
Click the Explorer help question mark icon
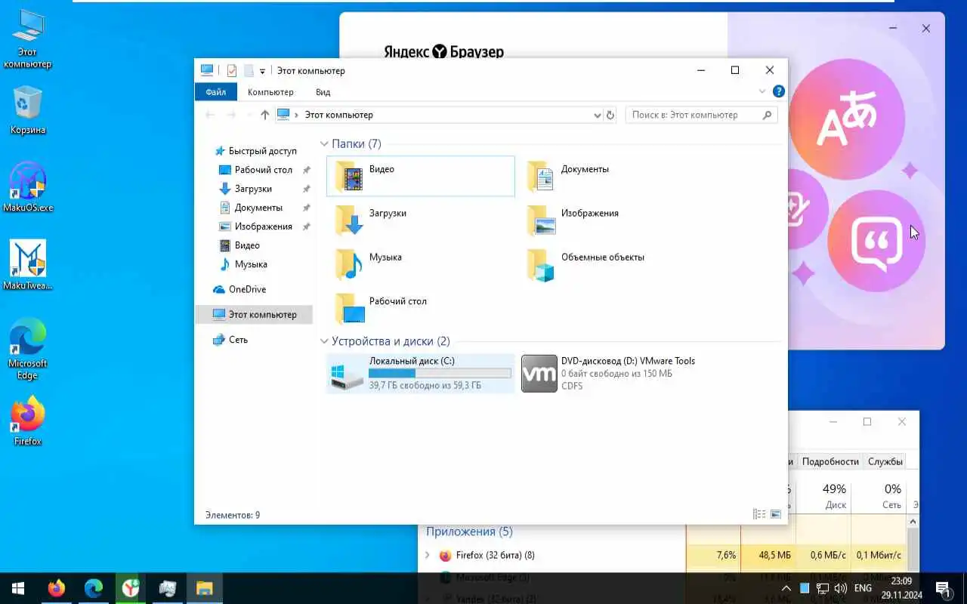tap(778, 91)
